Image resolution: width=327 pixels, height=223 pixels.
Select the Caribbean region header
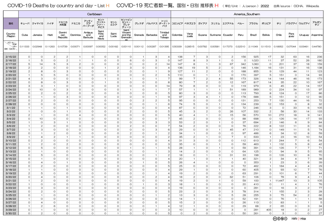(95, 14)
